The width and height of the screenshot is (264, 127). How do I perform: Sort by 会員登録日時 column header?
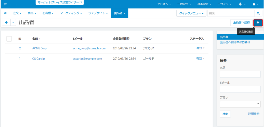[121, 39]
